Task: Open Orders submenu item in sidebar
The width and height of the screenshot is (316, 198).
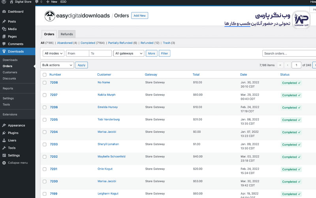Action: (8, 66)
